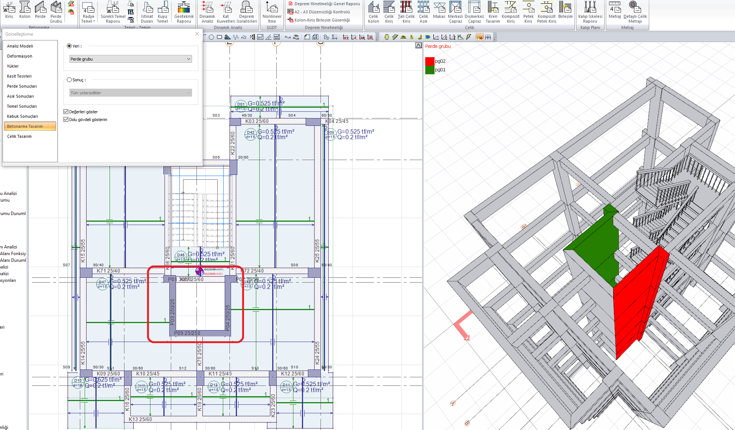Viewport: 735px width, 430px height.
Task: Click the K13 25/60 beam label
Action: tap(140, 419)
